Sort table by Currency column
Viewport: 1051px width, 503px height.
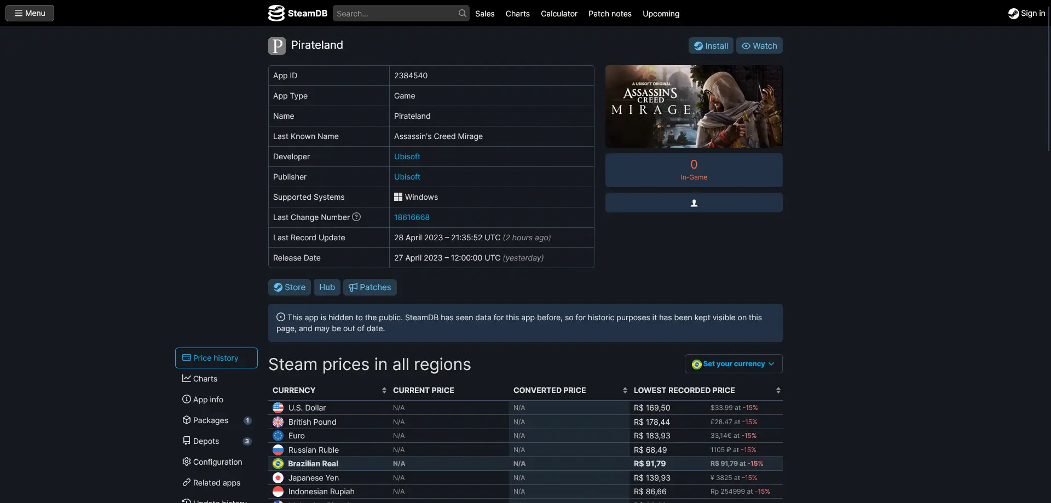(x=330, y=390)
